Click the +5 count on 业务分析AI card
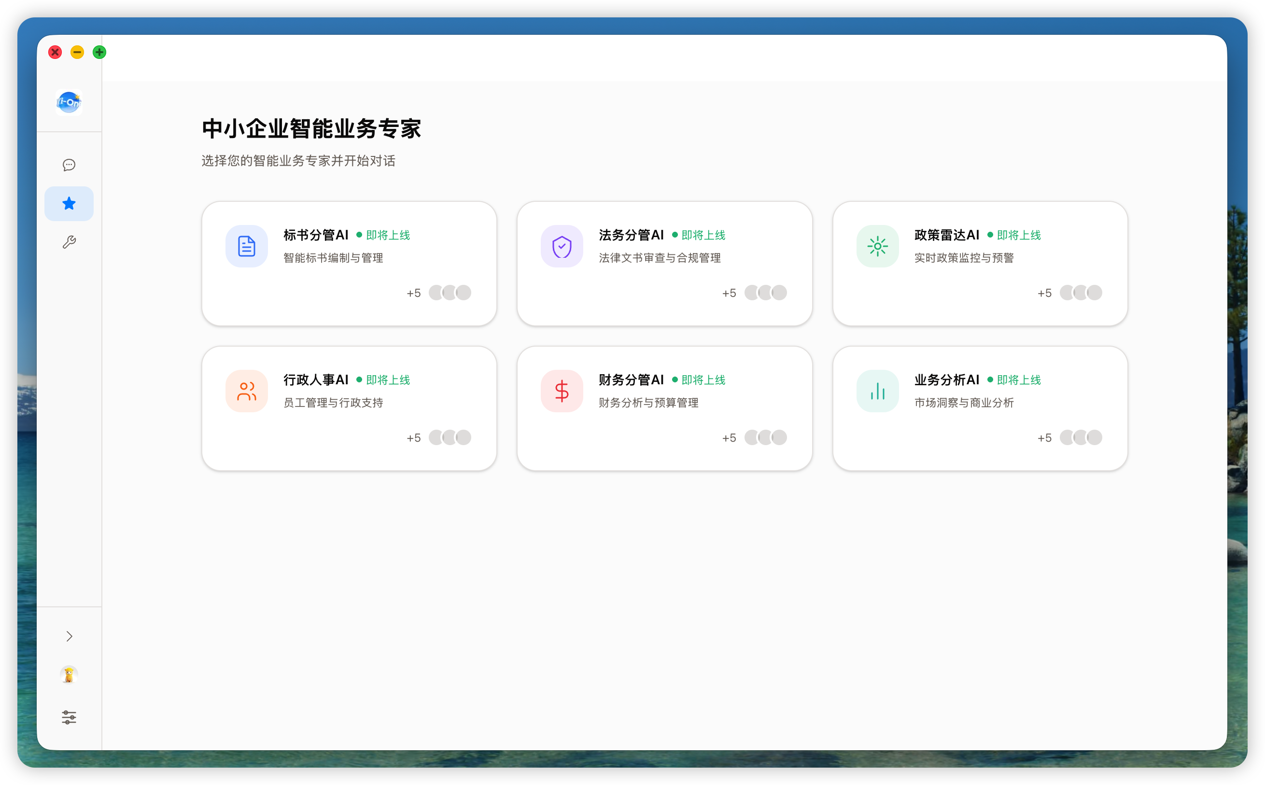The width and height of the screenshot is (1265, 785). 1044,438
